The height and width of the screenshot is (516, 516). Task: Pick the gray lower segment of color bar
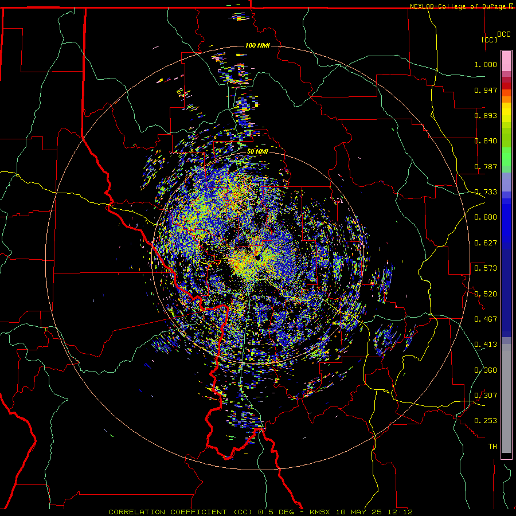tap(506, 398)
